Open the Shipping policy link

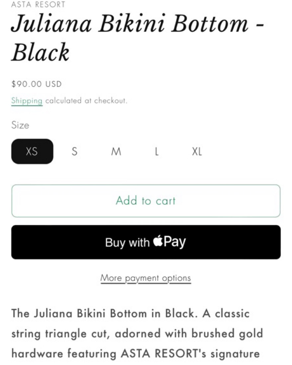(x=27, y=100)
